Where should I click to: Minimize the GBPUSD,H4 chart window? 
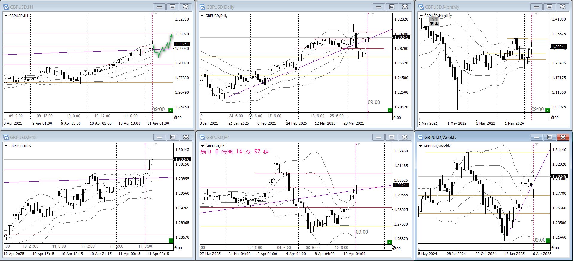[x=379, y=137]
